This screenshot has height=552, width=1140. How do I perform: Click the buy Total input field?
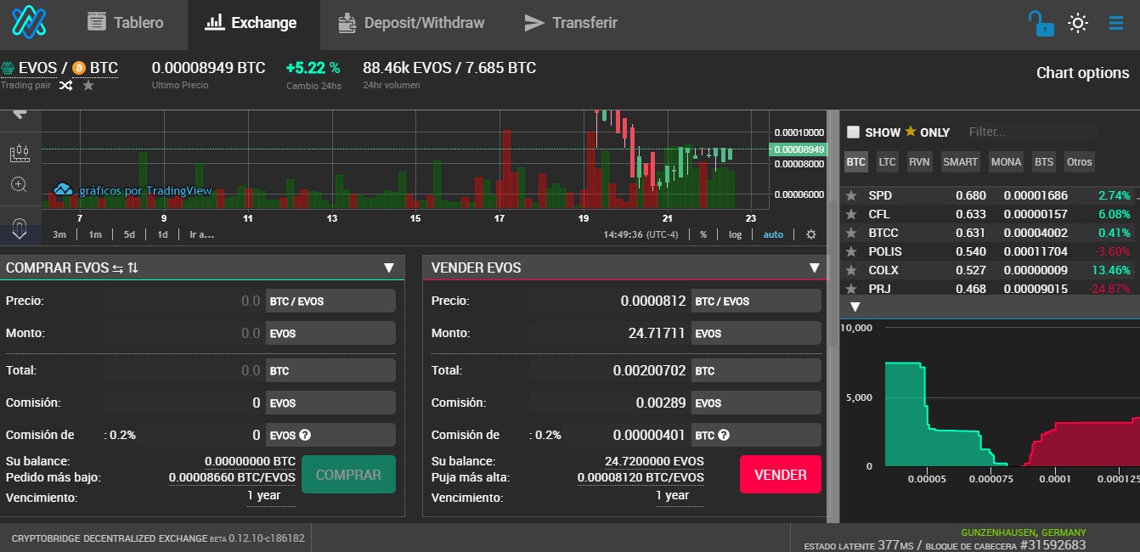pos(184,370)
